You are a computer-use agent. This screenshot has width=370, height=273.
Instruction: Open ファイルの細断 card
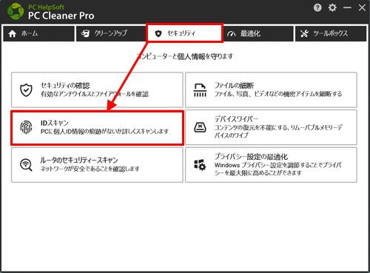point(271,90)
